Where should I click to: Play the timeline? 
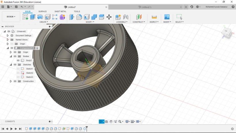[x=12, y=129]
